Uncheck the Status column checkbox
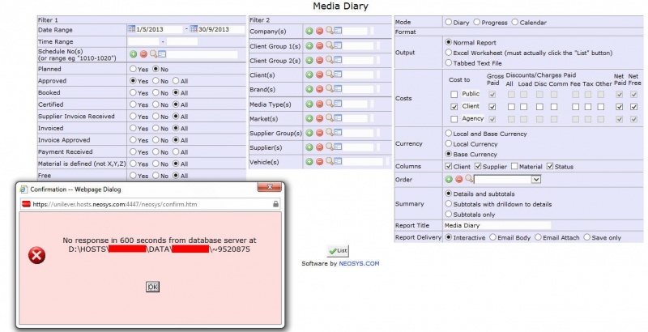 [x=550, y=167]
